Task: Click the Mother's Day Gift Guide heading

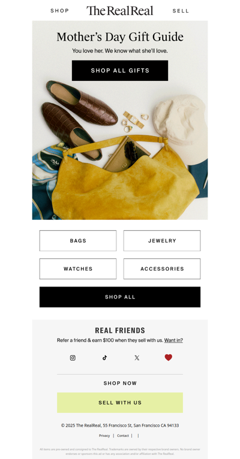Action: pyautogui.click(x=120, y=37)
